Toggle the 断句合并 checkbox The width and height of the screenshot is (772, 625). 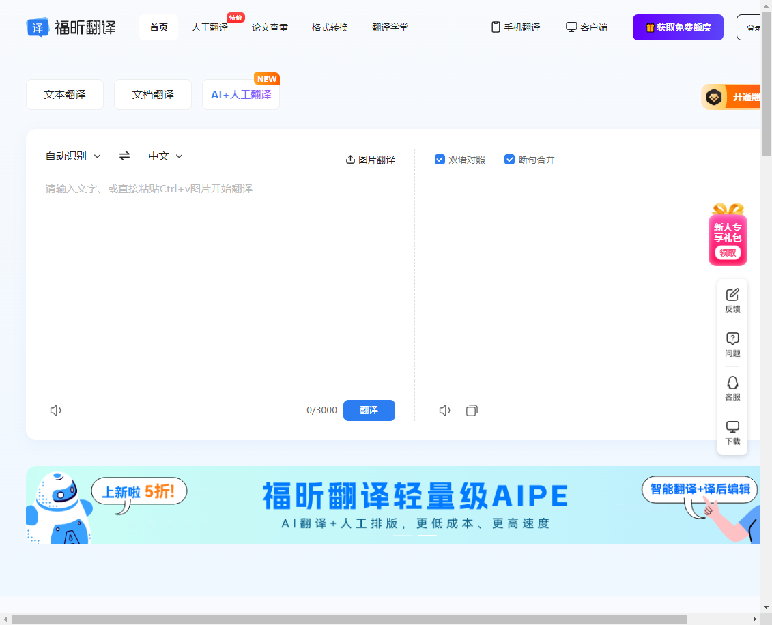[510, 160]
